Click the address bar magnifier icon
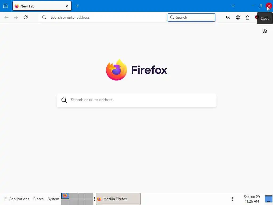273x205 pixels. (x=44, y=17)
